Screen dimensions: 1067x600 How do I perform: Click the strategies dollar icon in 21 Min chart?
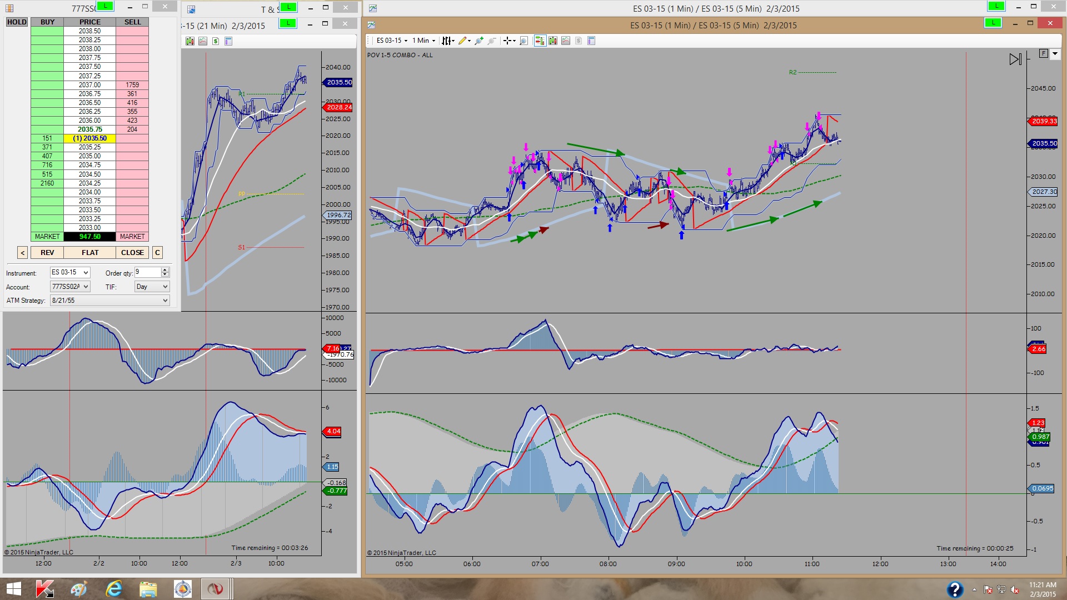(216, 41)
